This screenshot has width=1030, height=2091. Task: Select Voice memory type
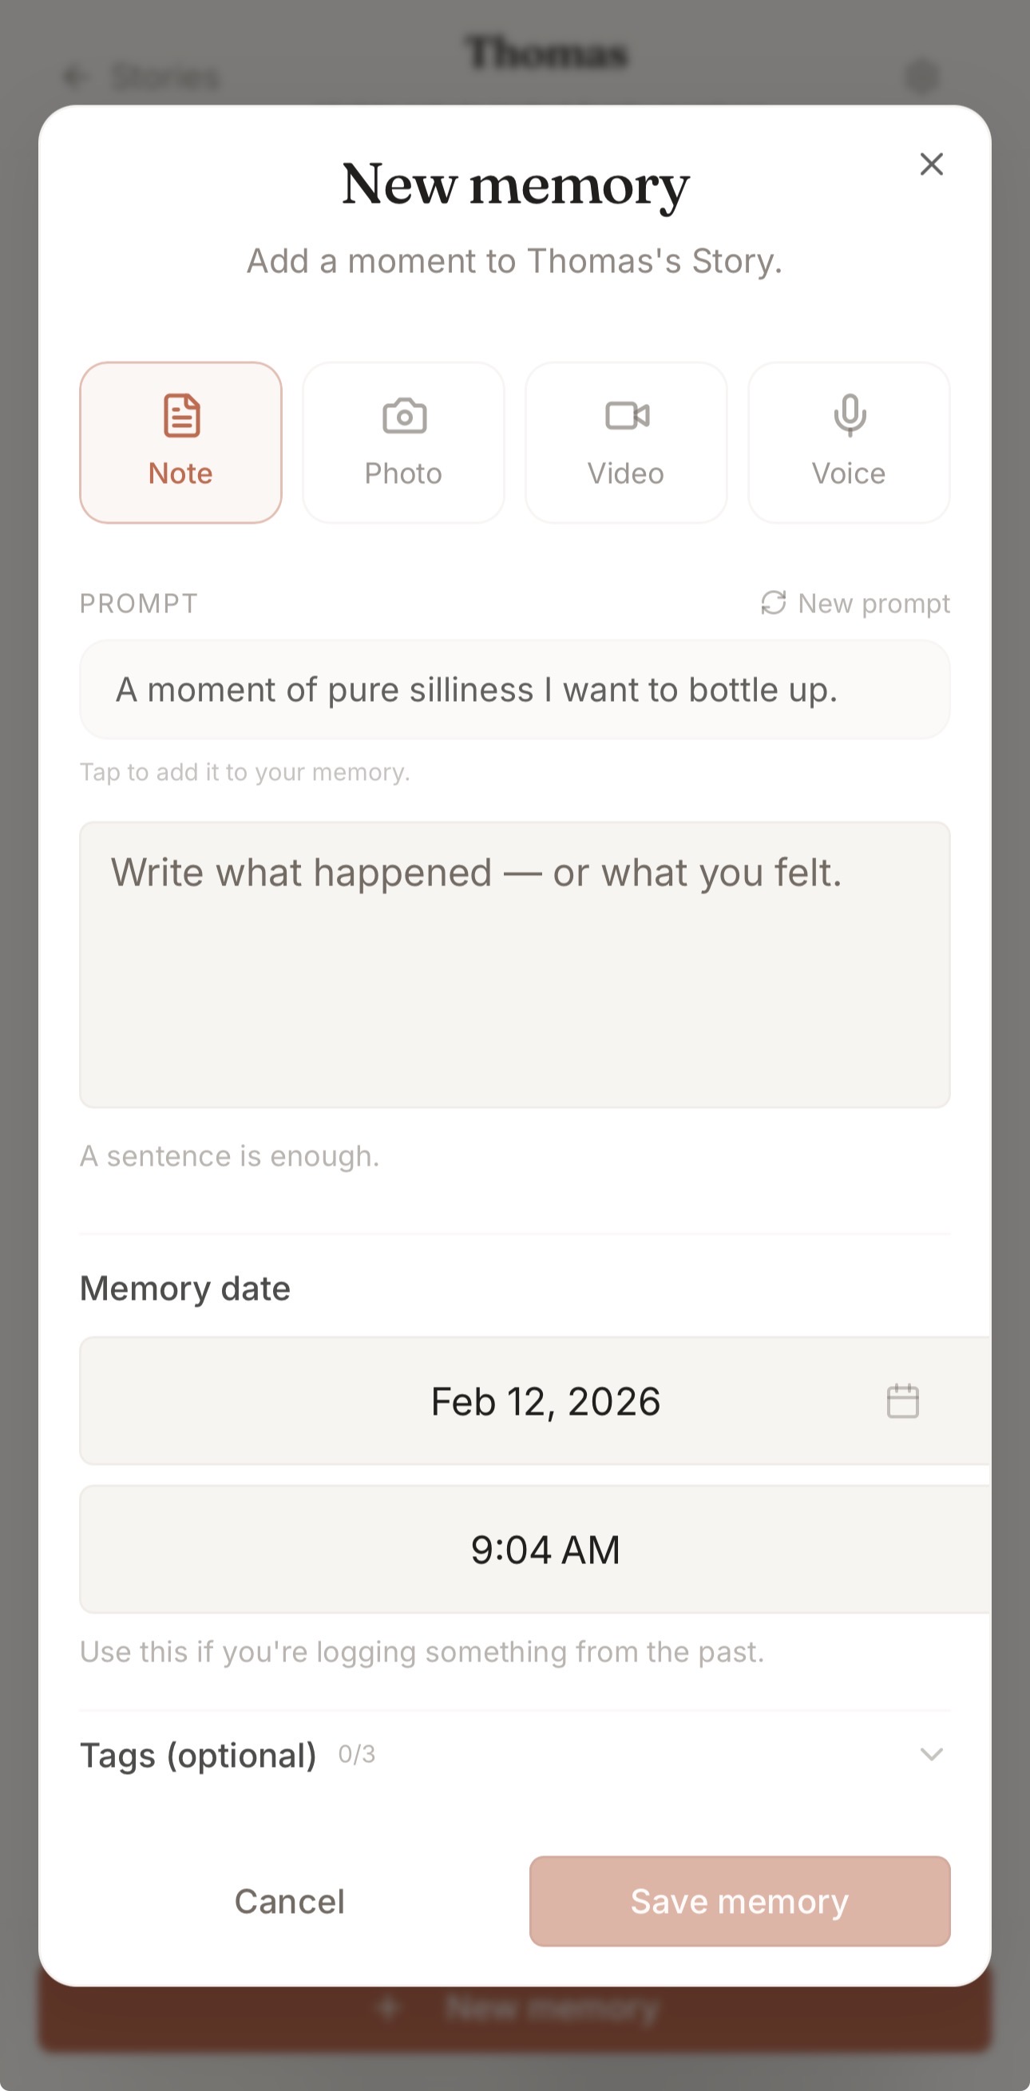coord(848,442)
